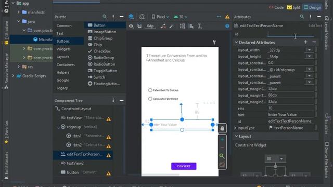The height and width of the screenshot is (187, 333).
Task: Open Palette options kebab menu
Action: tap(113, 17)
